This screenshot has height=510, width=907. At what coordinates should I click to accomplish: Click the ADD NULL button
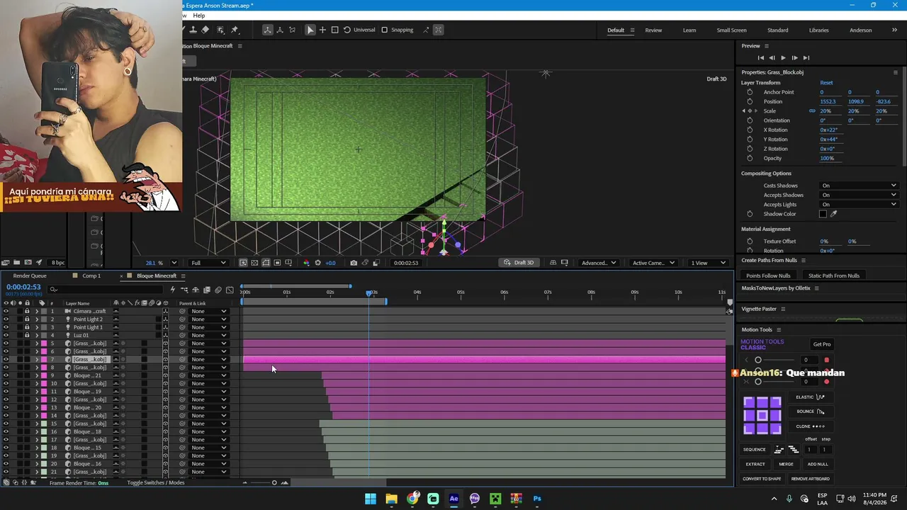click(x=818, y=465)
